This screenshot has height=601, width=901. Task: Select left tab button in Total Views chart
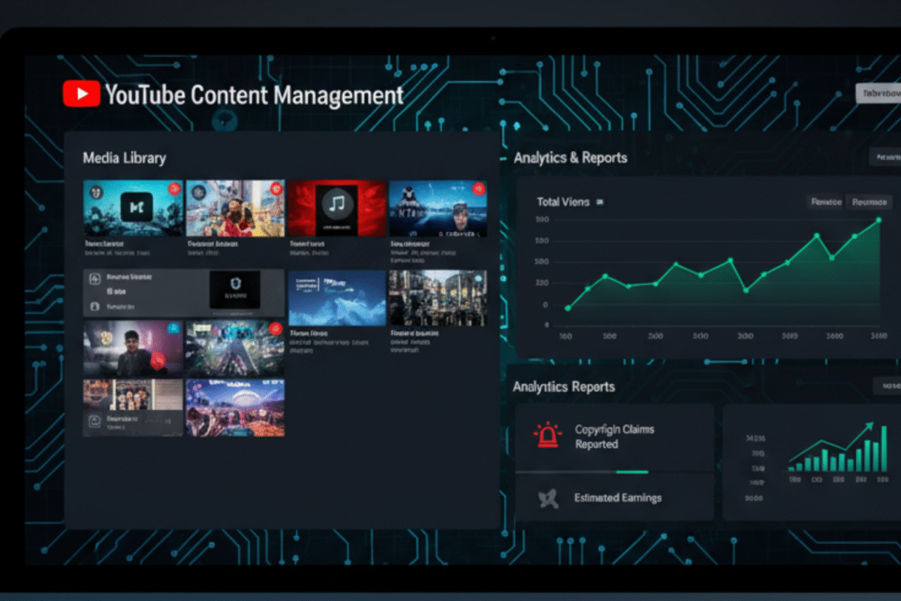[x=825, y=202]
